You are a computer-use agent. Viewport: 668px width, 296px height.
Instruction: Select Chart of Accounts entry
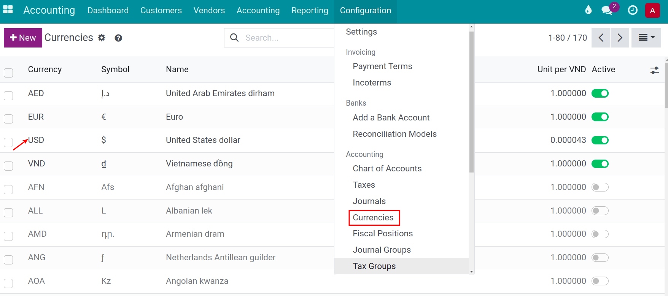(x=387, y=169)
